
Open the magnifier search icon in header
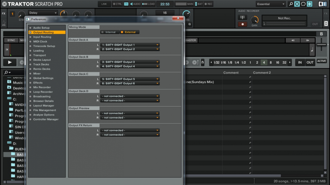(291, 4)
